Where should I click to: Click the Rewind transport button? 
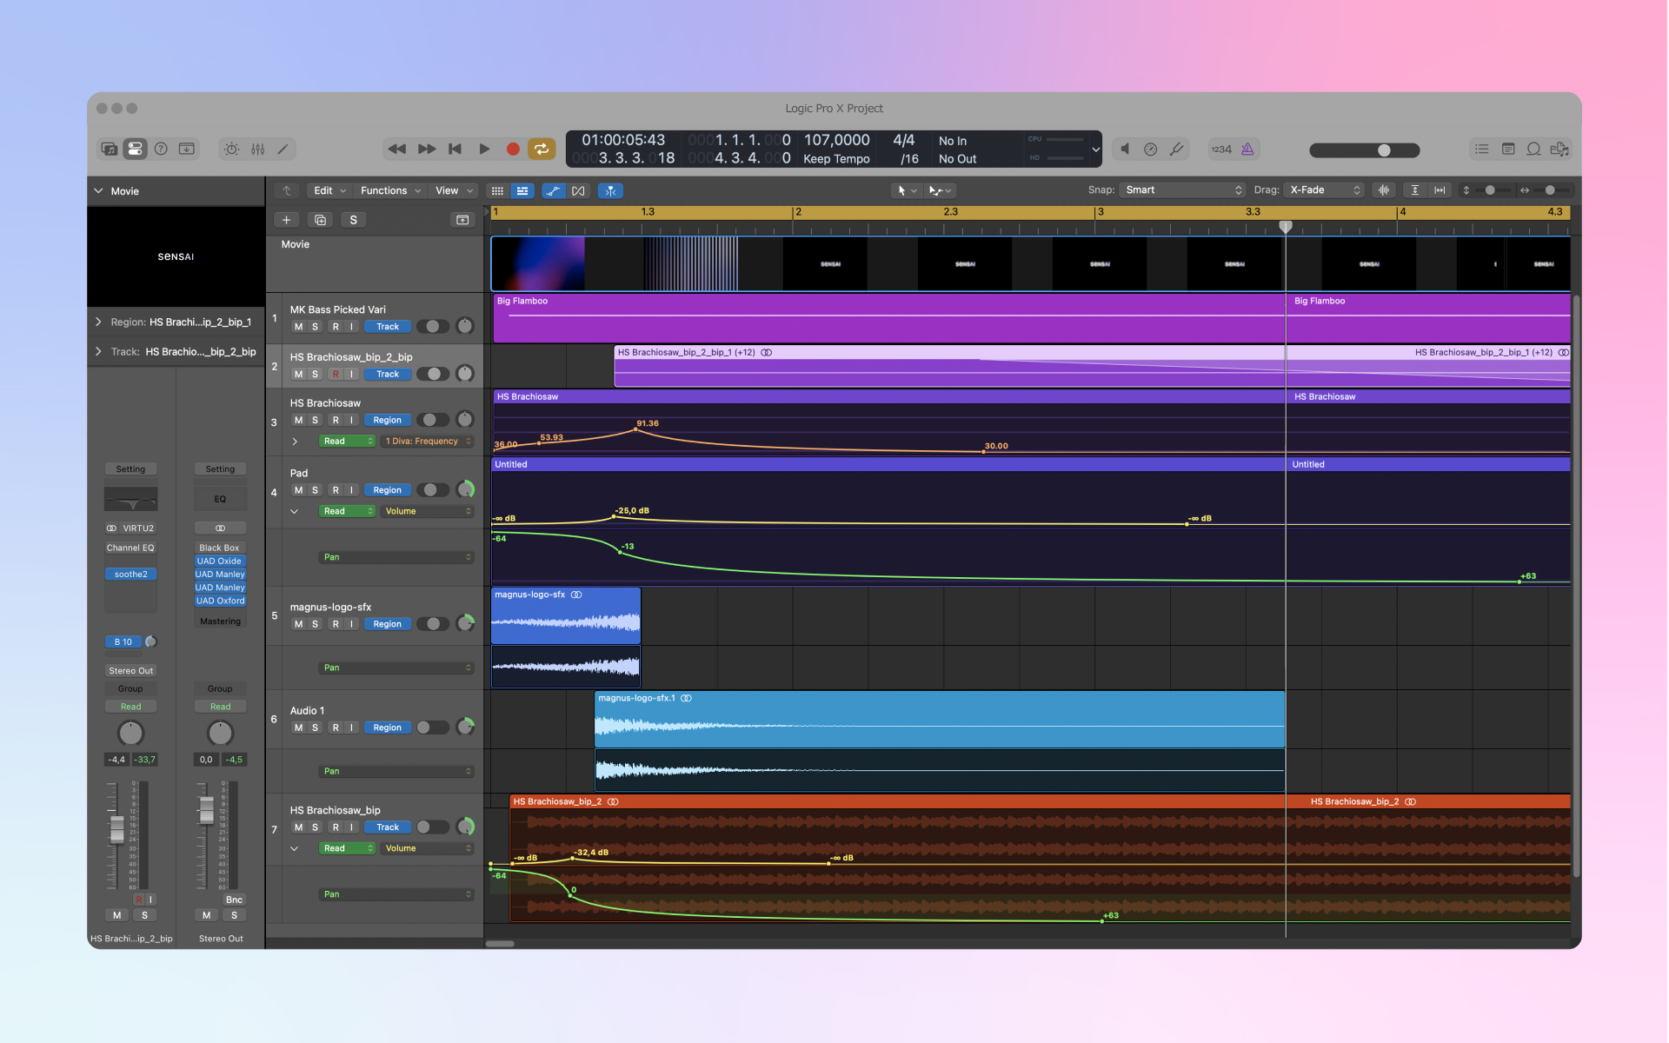click(x=397, y=149)
